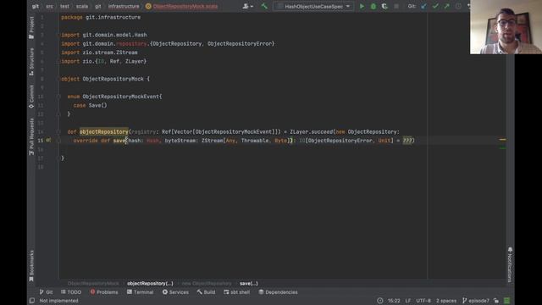This screenshot has height=305, width=542.
Task: Click 'git' root breadcrumb in navigation bar
Action: (x=36, y=6)
